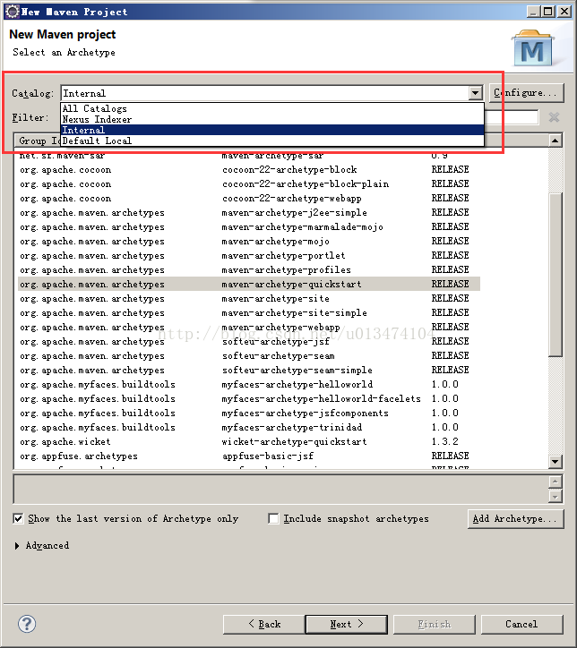
Task: Cancel the New Maven Project wizard
Action: 522,624
